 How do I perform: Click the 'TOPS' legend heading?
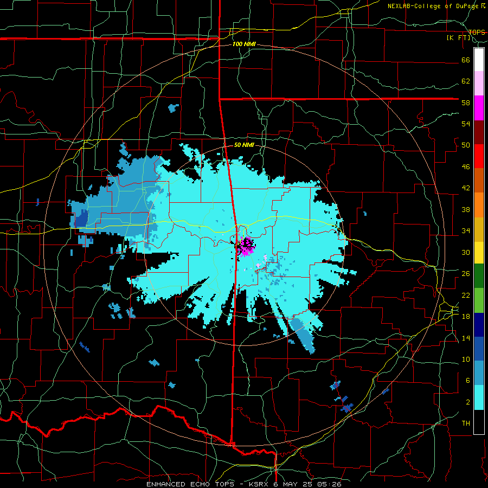(x=477, y=32)
